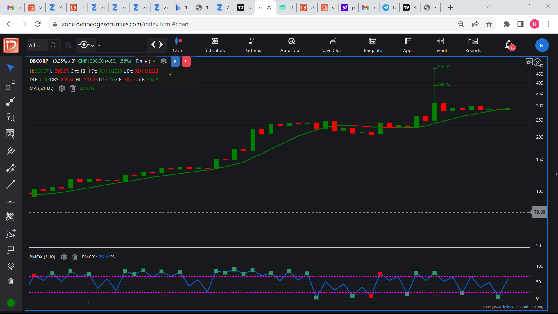
Task: Expand the right side panel arrow
Action: coord(556,174)
